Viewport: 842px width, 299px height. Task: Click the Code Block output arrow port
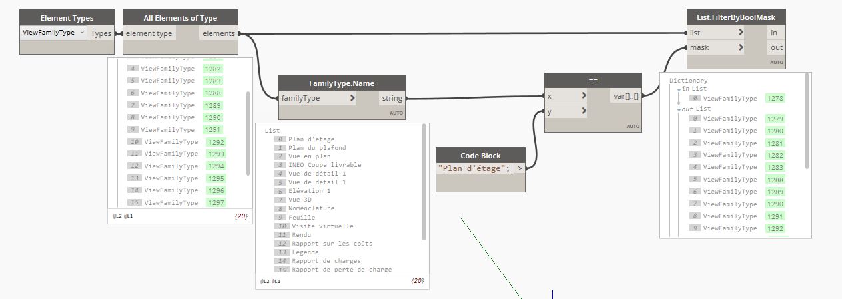click(x=520, y=168)
